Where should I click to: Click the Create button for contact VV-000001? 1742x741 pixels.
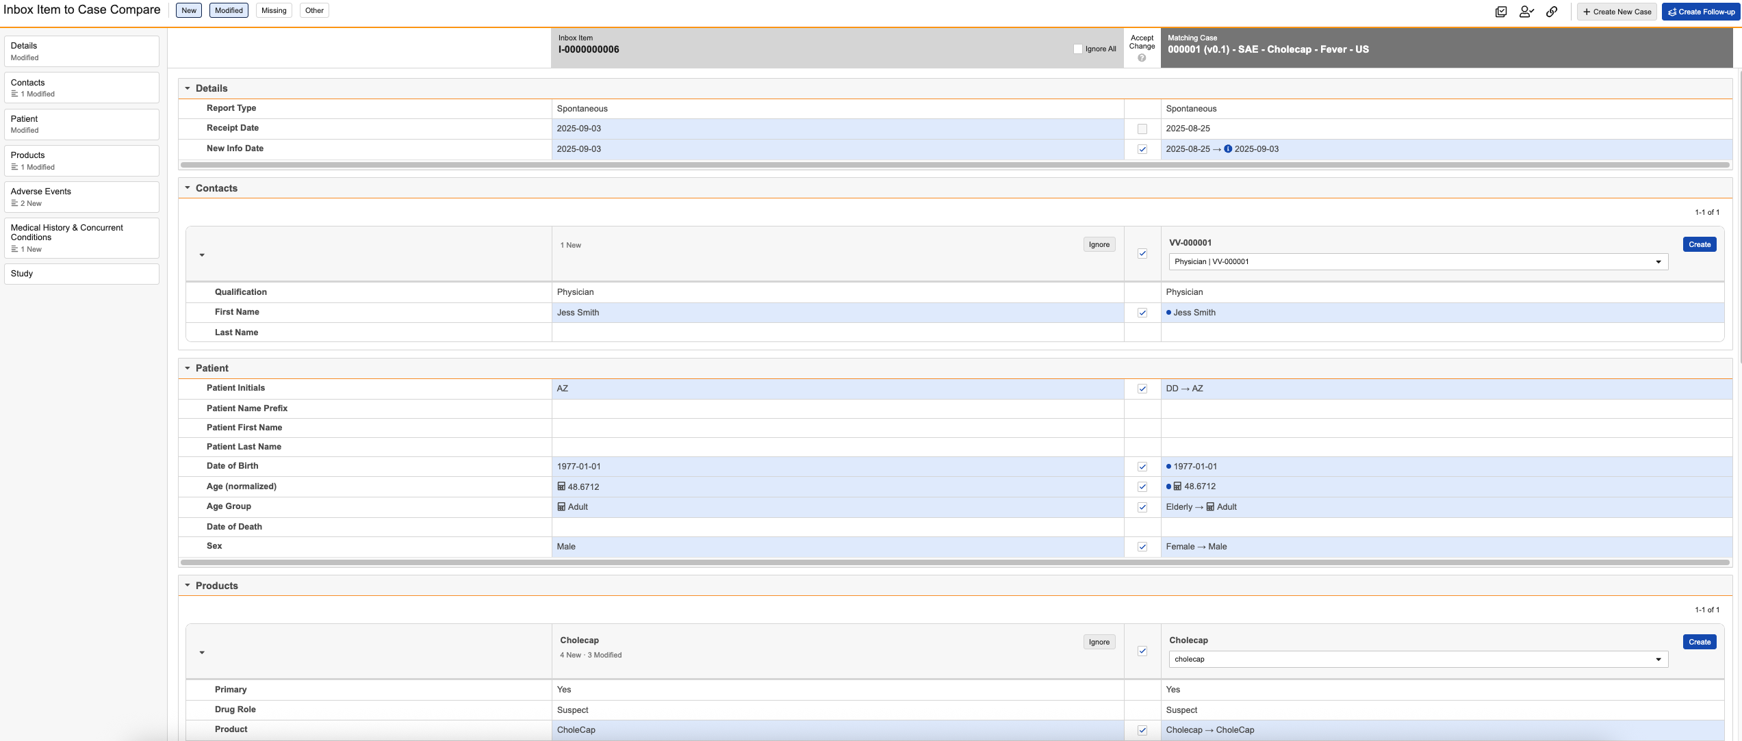(x=1699, y=245)
